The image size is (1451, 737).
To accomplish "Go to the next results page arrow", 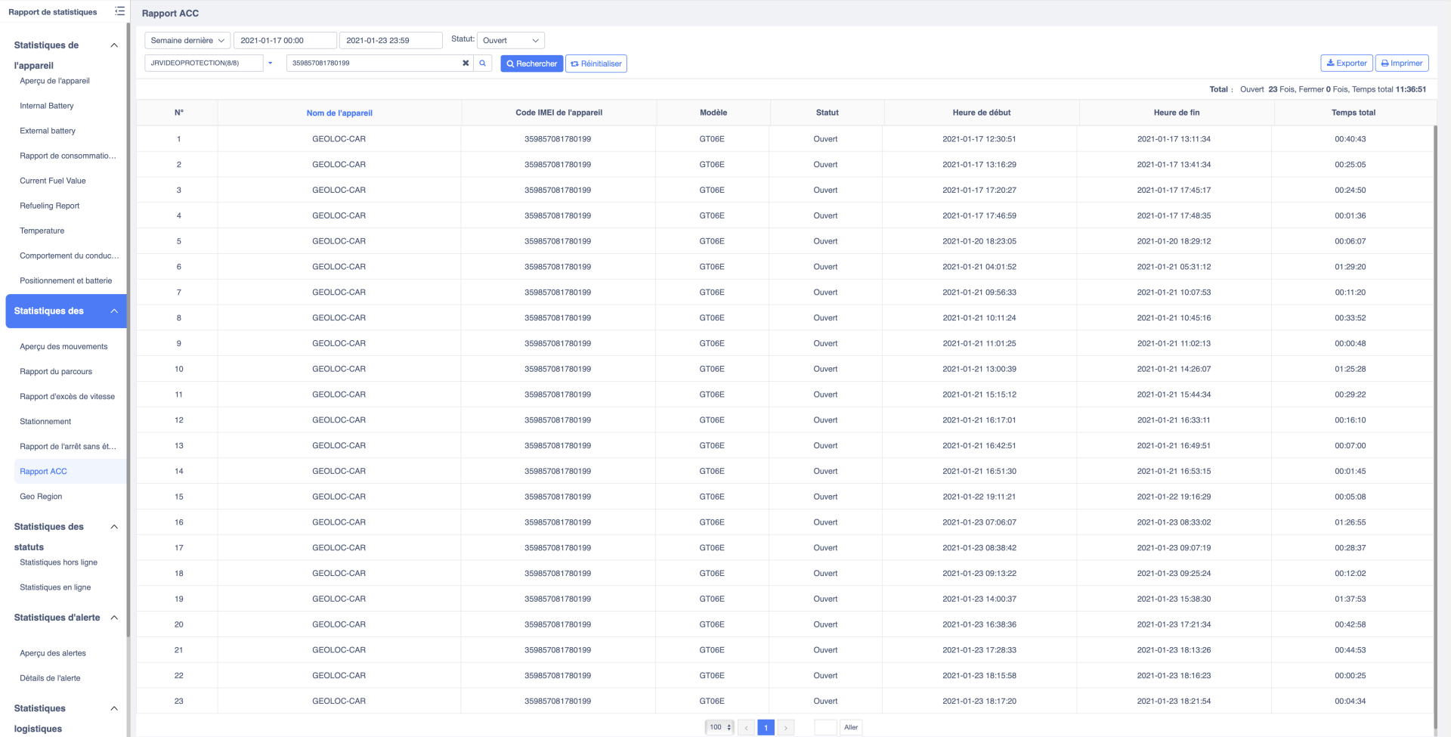I will [786, 727].
